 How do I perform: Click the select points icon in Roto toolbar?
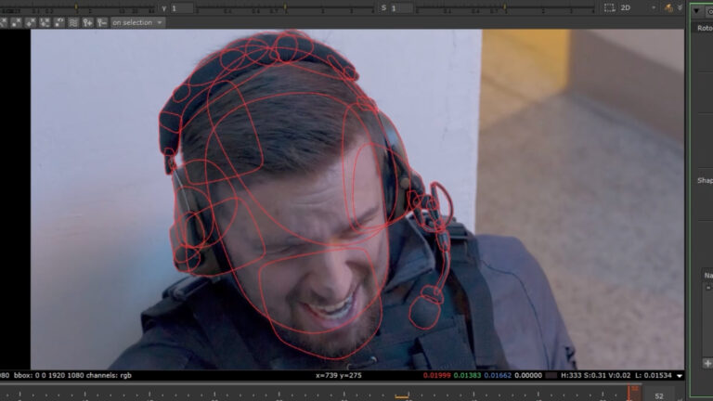(17, 22)
